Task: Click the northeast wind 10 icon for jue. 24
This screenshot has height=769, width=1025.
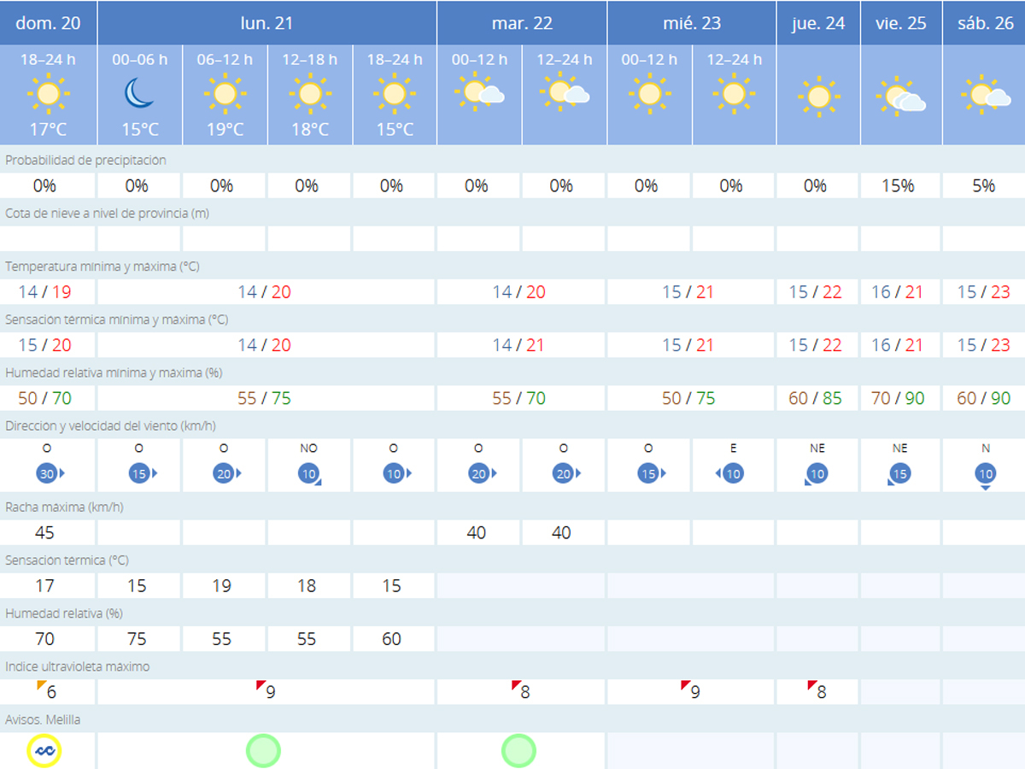Action: coord(816,474)
